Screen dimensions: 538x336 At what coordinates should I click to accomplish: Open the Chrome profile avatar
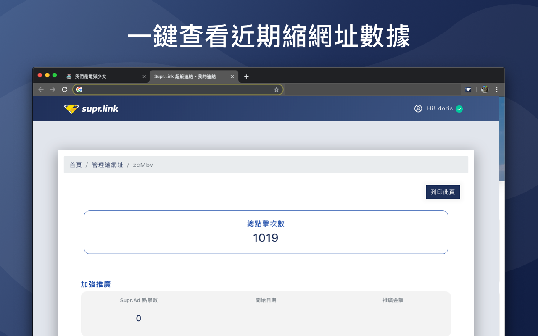coord(485,89)
